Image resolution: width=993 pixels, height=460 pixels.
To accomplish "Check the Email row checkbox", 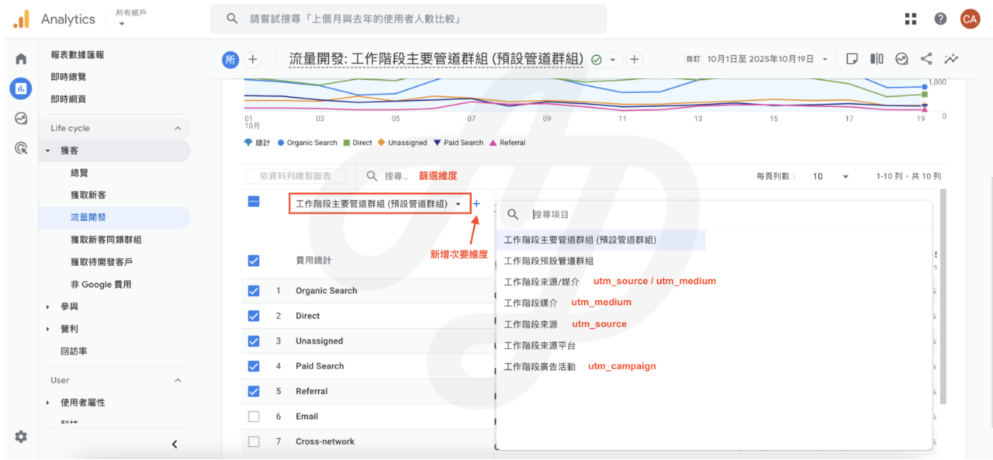I will point(254,417).
